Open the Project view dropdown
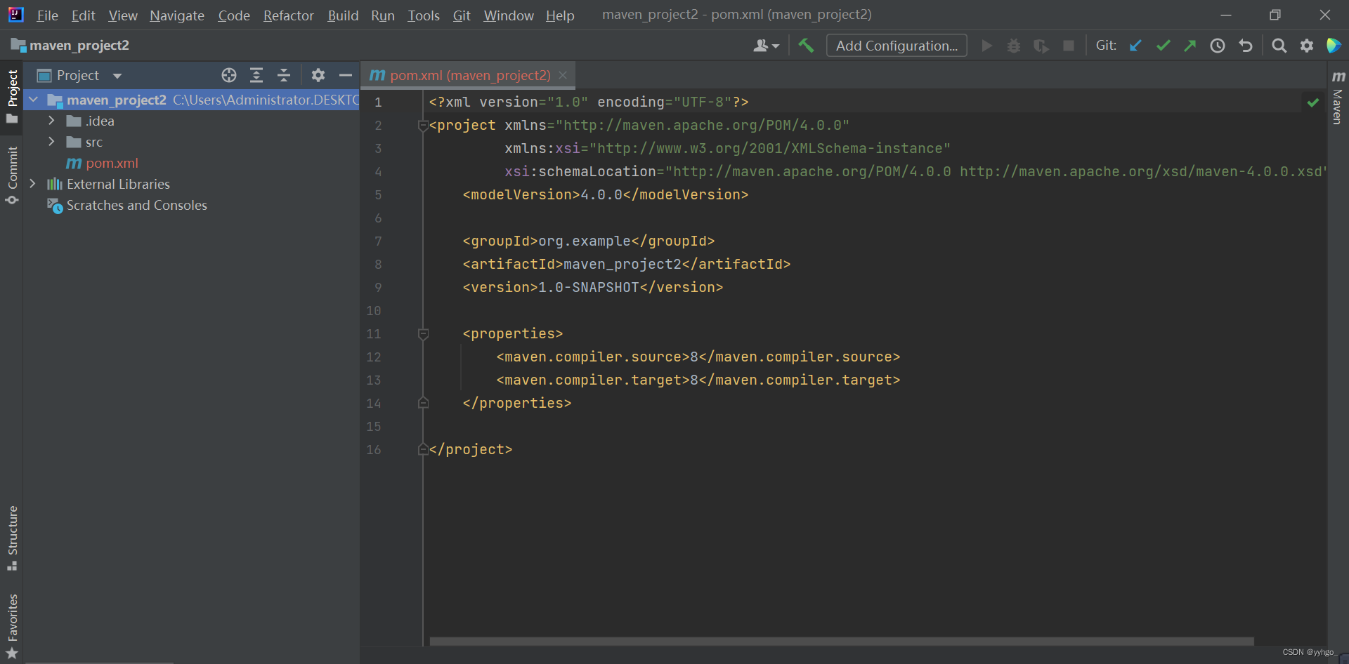Screen dimensions: 1349x664 tap(117, 76)
